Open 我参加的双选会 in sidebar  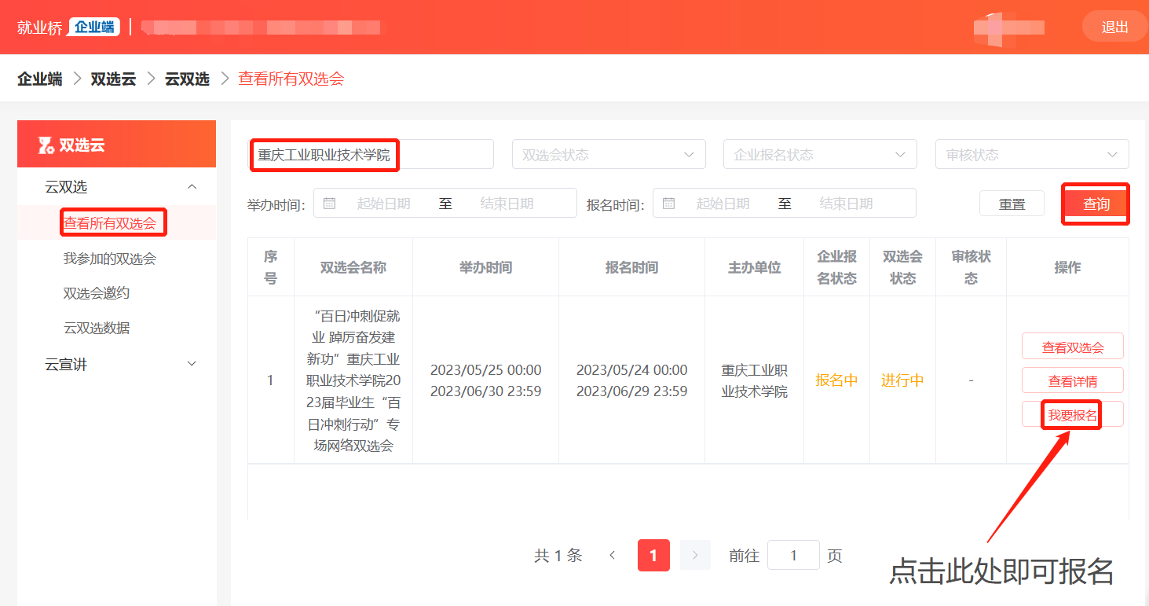click(110, 259)
